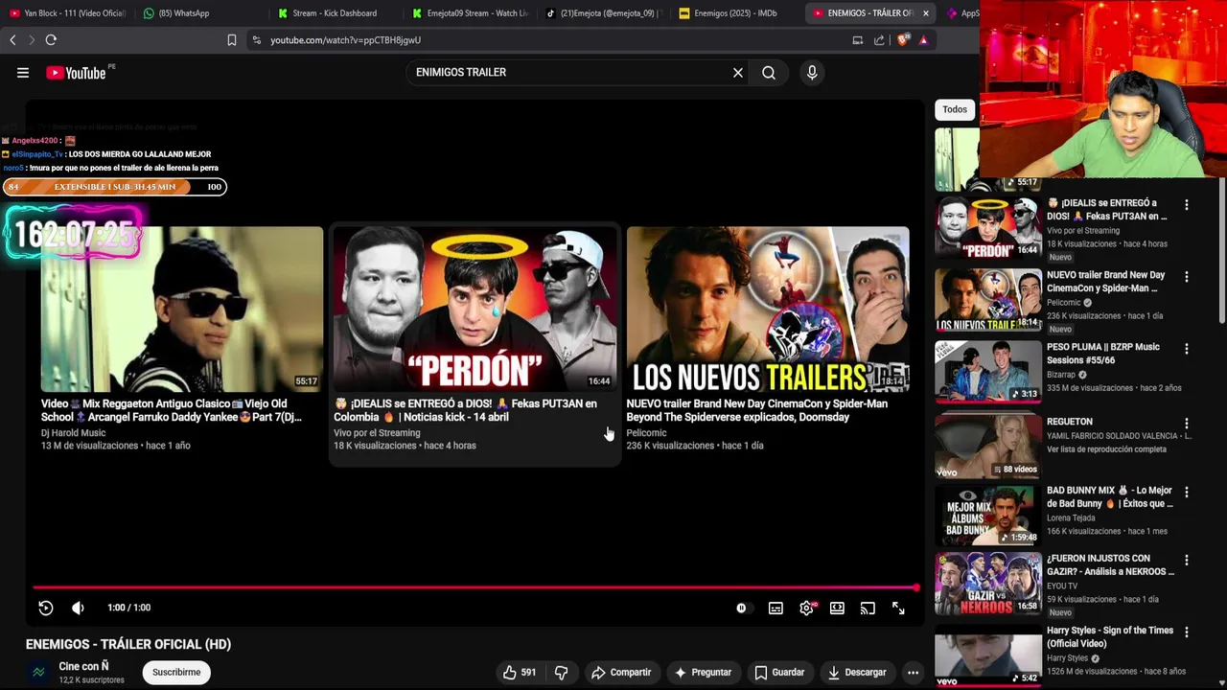This screenshot has height=690, width=1227.
Task: Enter fullscreen mode
Action: pos(898,608)
